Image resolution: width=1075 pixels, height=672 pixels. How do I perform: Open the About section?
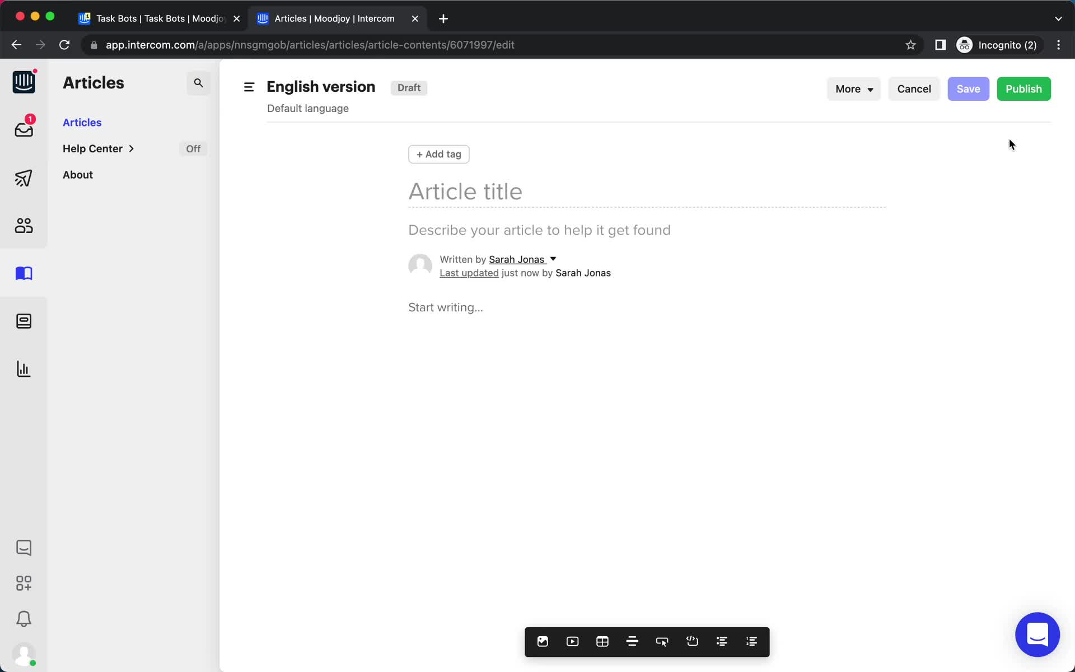(x=77, y=174)
